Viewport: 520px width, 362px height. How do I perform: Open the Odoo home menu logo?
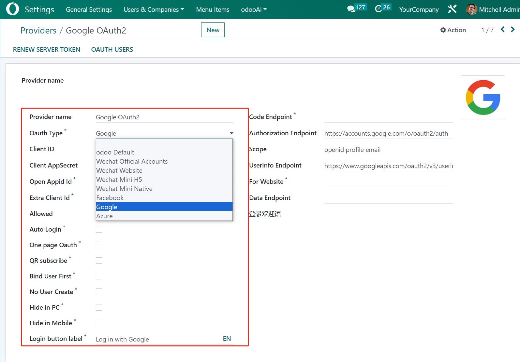tap(12, 9)
